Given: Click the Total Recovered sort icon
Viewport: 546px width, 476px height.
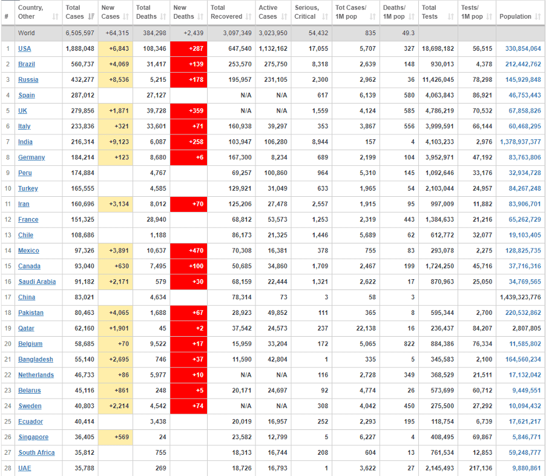Looking at the screenshot, I should 248,16.
